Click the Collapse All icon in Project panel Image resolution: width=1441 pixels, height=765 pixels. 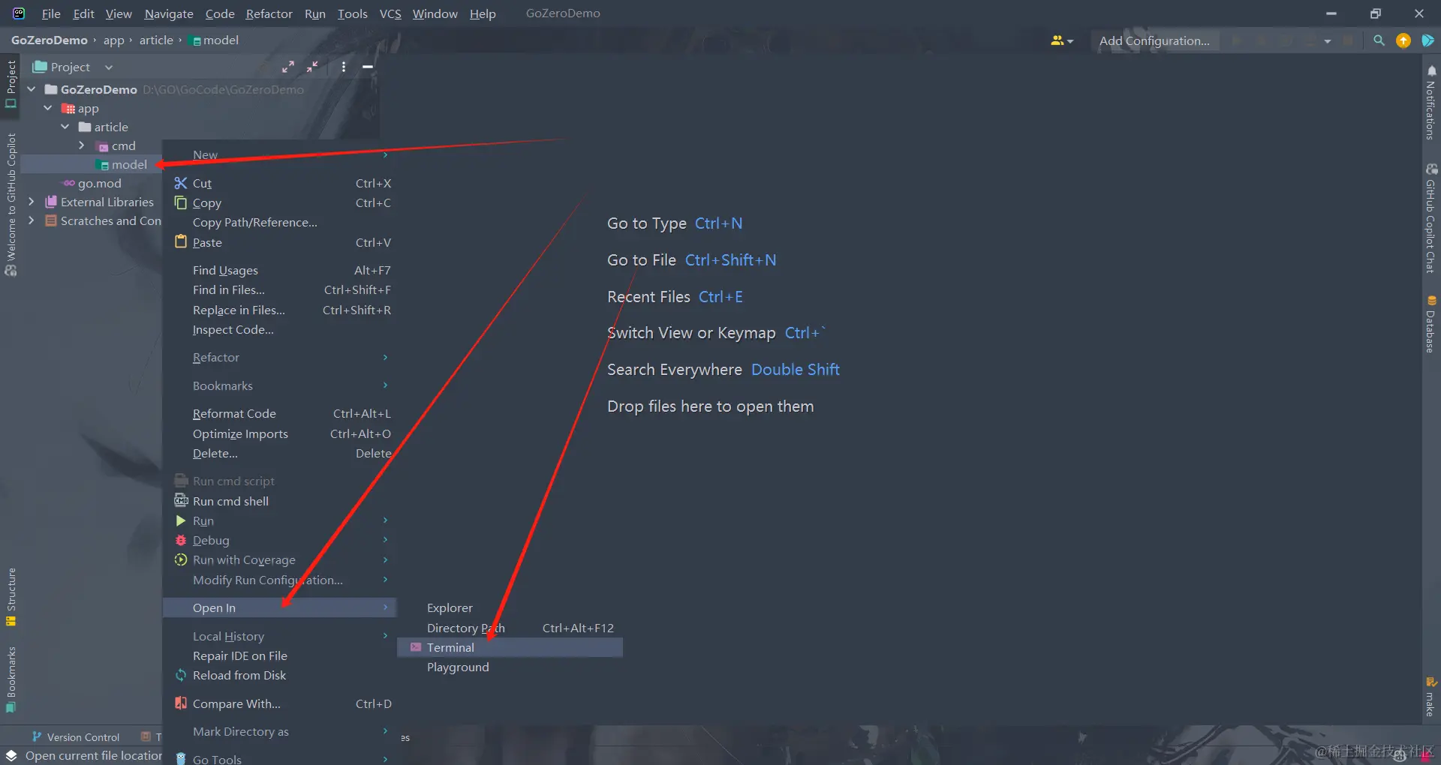pyautogui.click(x=312, y=67)
